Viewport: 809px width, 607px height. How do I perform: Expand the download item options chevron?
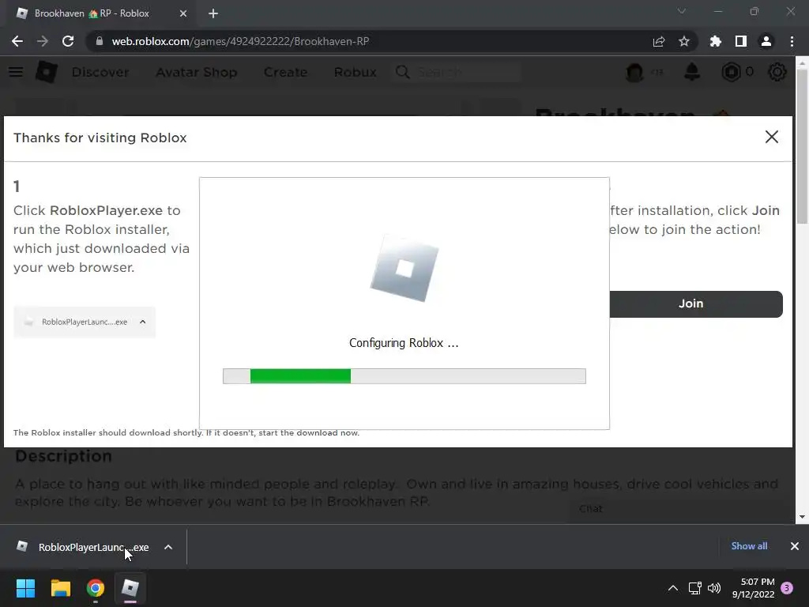pyautogui.click(x=168, y=547)
